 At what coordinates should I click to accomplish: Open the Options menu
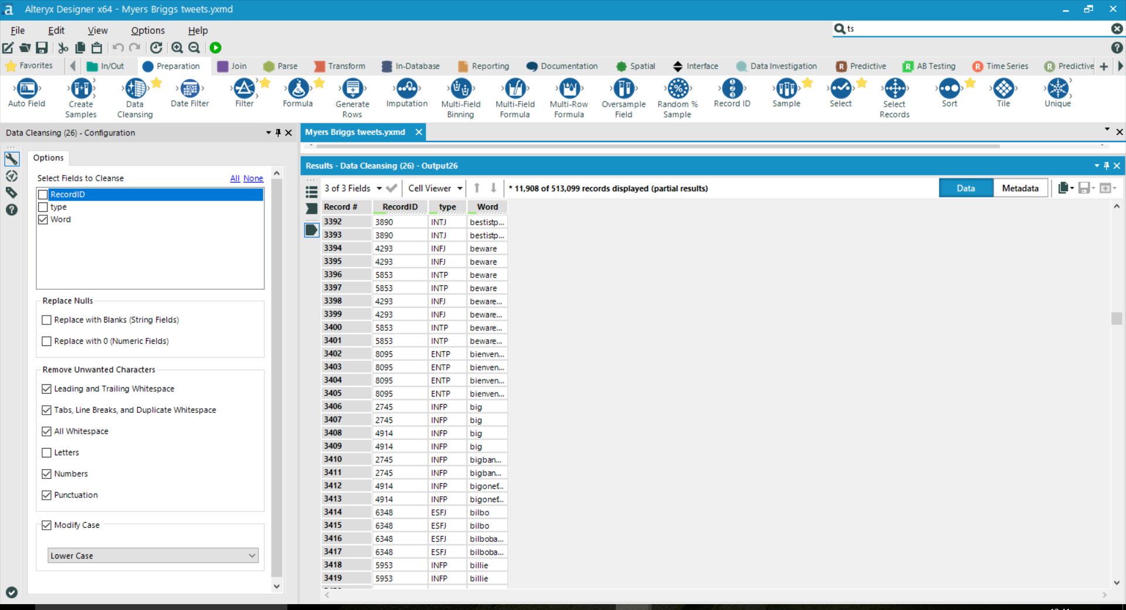[147, 30]
